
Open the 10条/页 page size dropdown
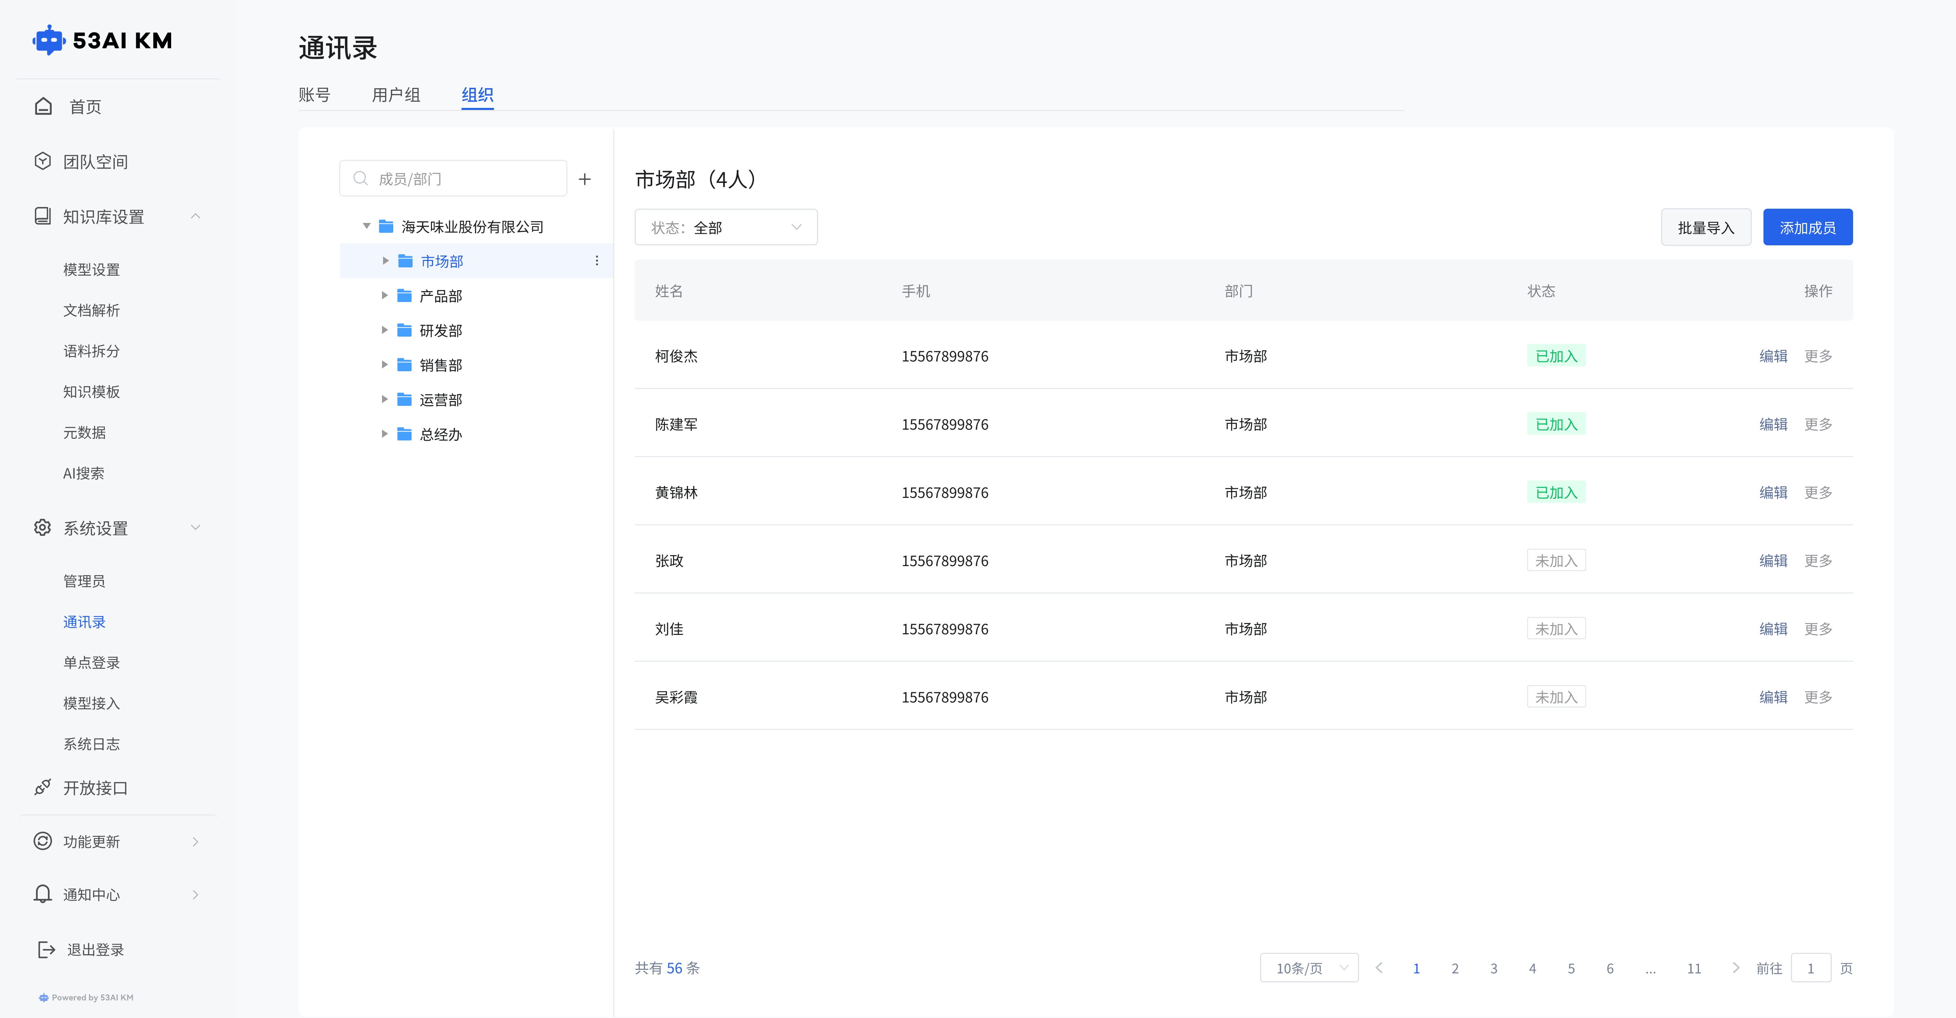coord(1309,968)
